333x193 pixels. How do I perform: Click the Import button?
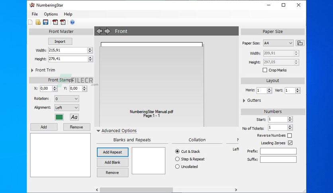click(x=60, y=41)
